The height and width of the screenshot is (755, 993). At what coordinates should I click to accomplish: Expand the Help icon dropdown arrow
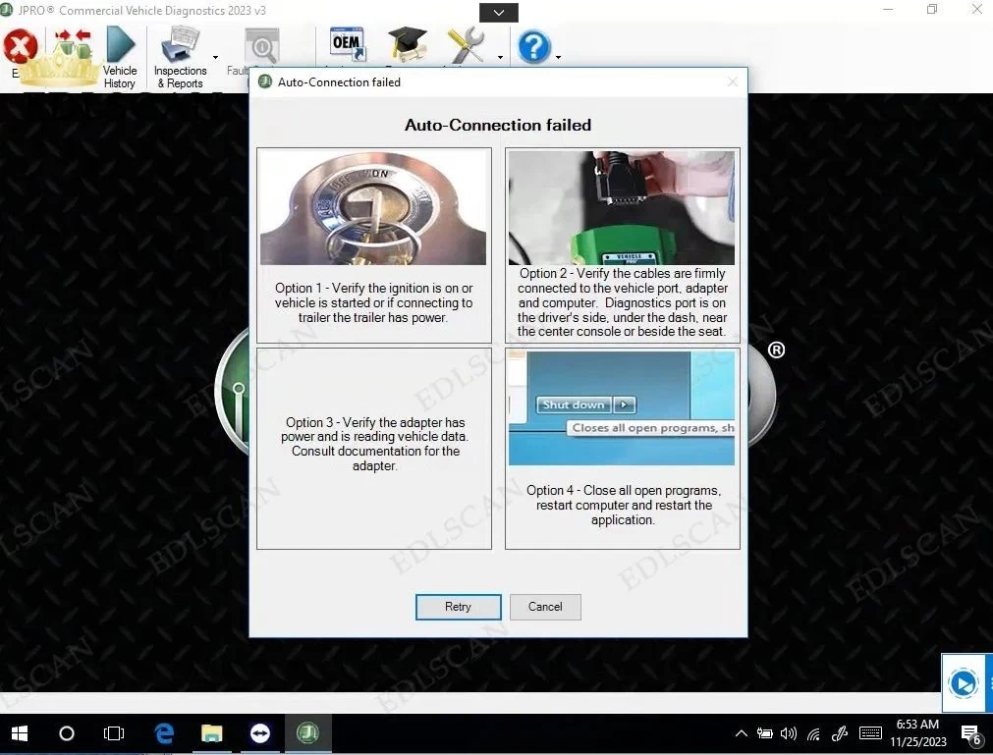coord(559,58)
